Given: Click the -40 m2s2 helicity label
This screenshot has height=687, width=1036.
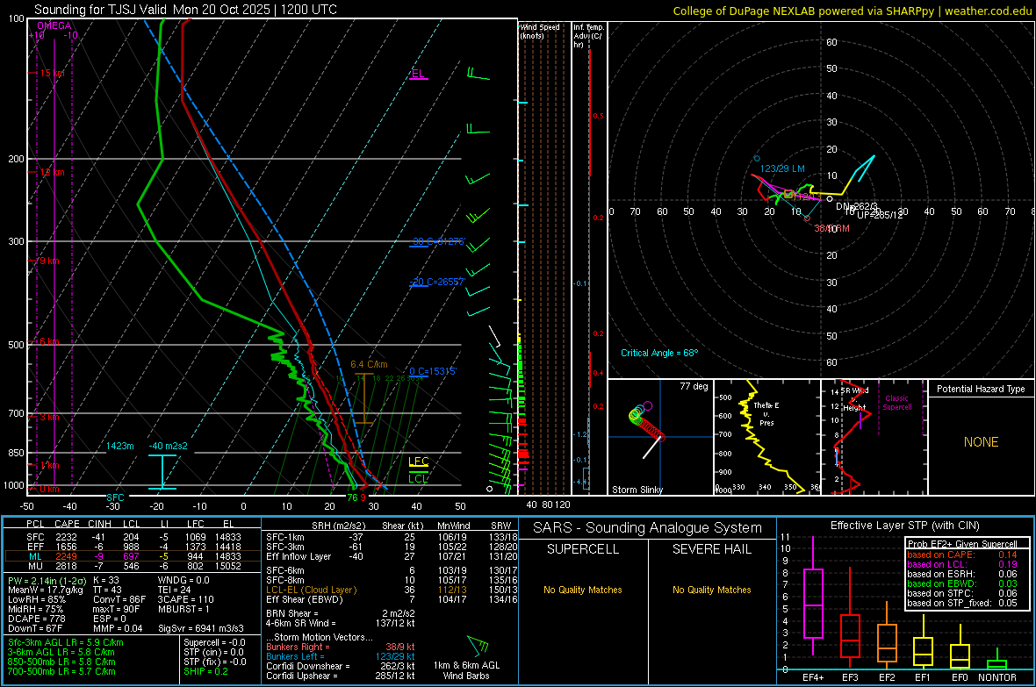Looking at the screenshot, I should coord(168,446).
